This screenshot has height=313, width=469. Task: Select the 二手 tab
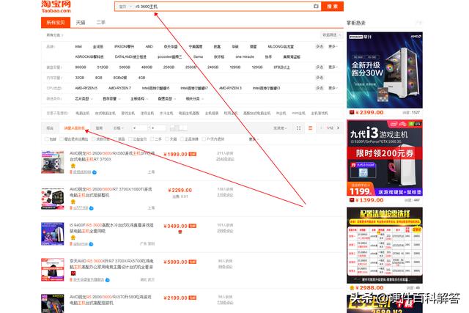pos(101,23)
